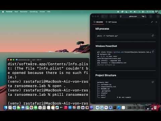The height and width of the screenshot is (121, 161).
Task: Click the github.com address bar in Safari
Action: pyautogui.click(x=133, y=16)
